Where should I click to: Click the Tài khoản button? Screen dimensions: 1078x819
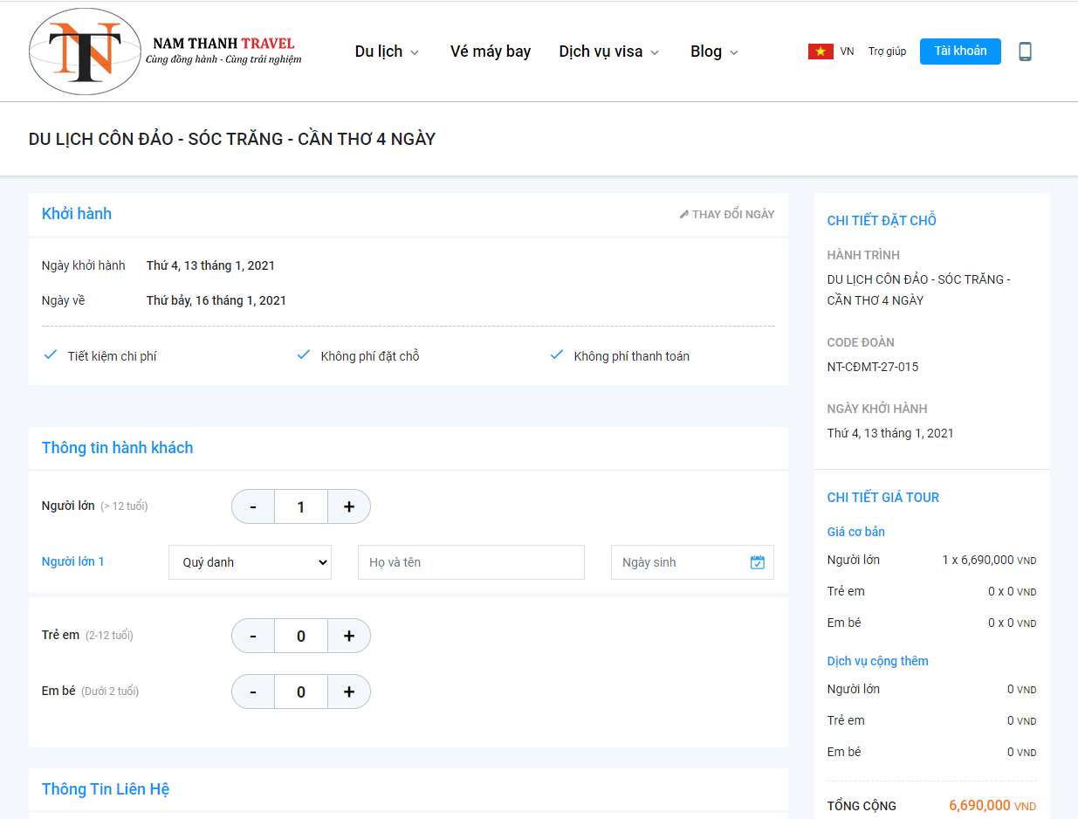pyautogui.click(x=960, y=51)
